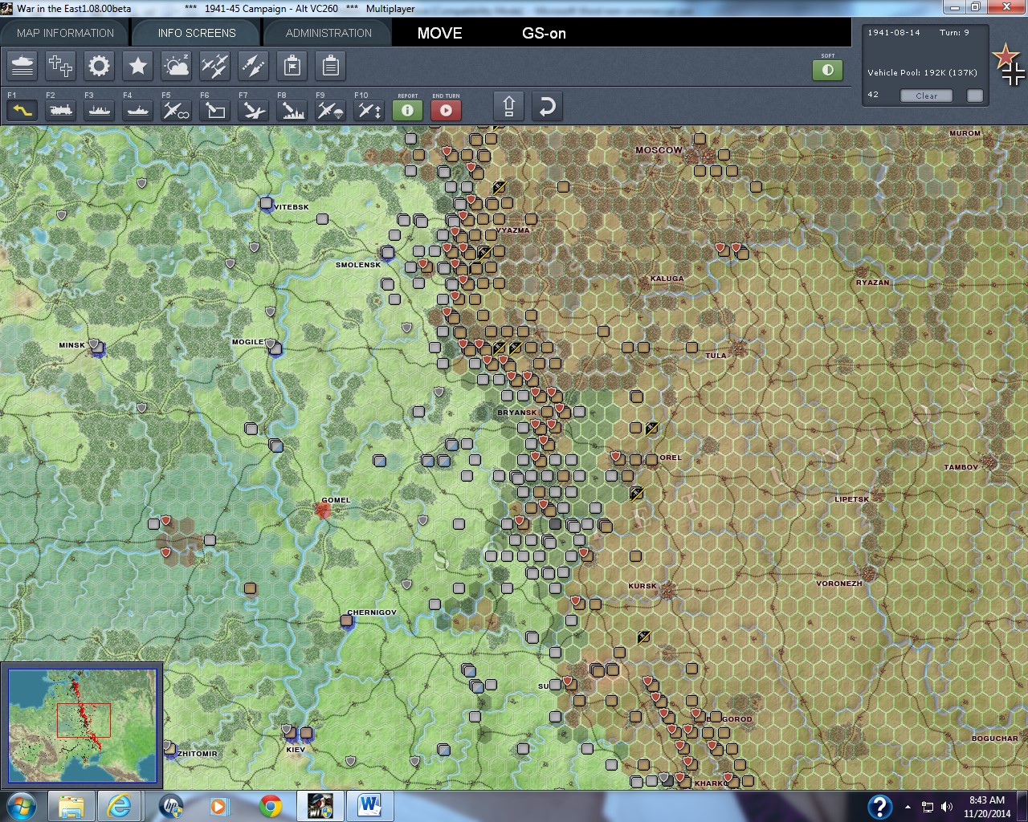Click the star toolbar icon
Image resolution: width=1028 pixels, height=822 pixels.
point(138,66)
